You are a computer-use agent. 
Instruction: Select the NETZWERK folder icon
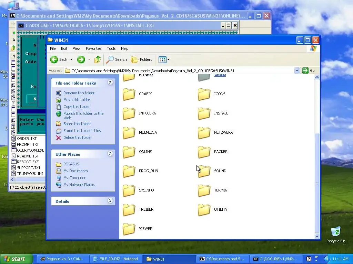(204, 133)
